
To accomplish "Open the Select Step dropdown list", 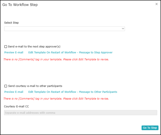I will coord(64,28).
